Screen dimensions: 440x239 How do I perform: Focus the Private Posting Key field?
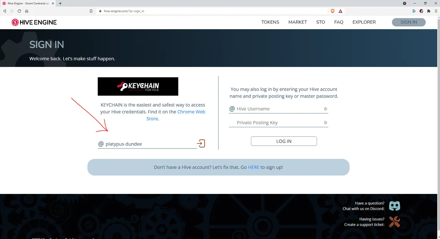[x=279, y=122]
